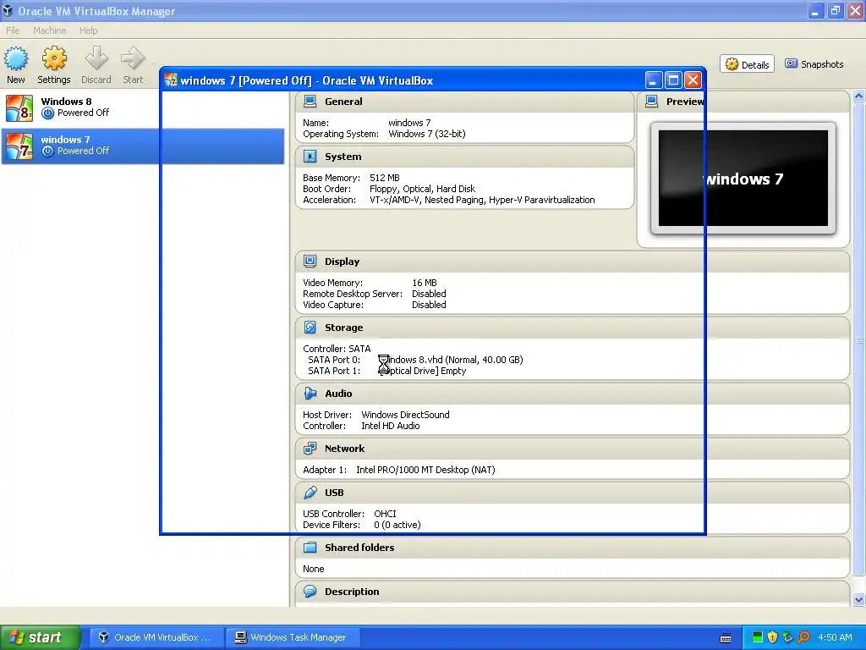
Task: Open the Shared folders header link
Action: click(x=359, y=548)
